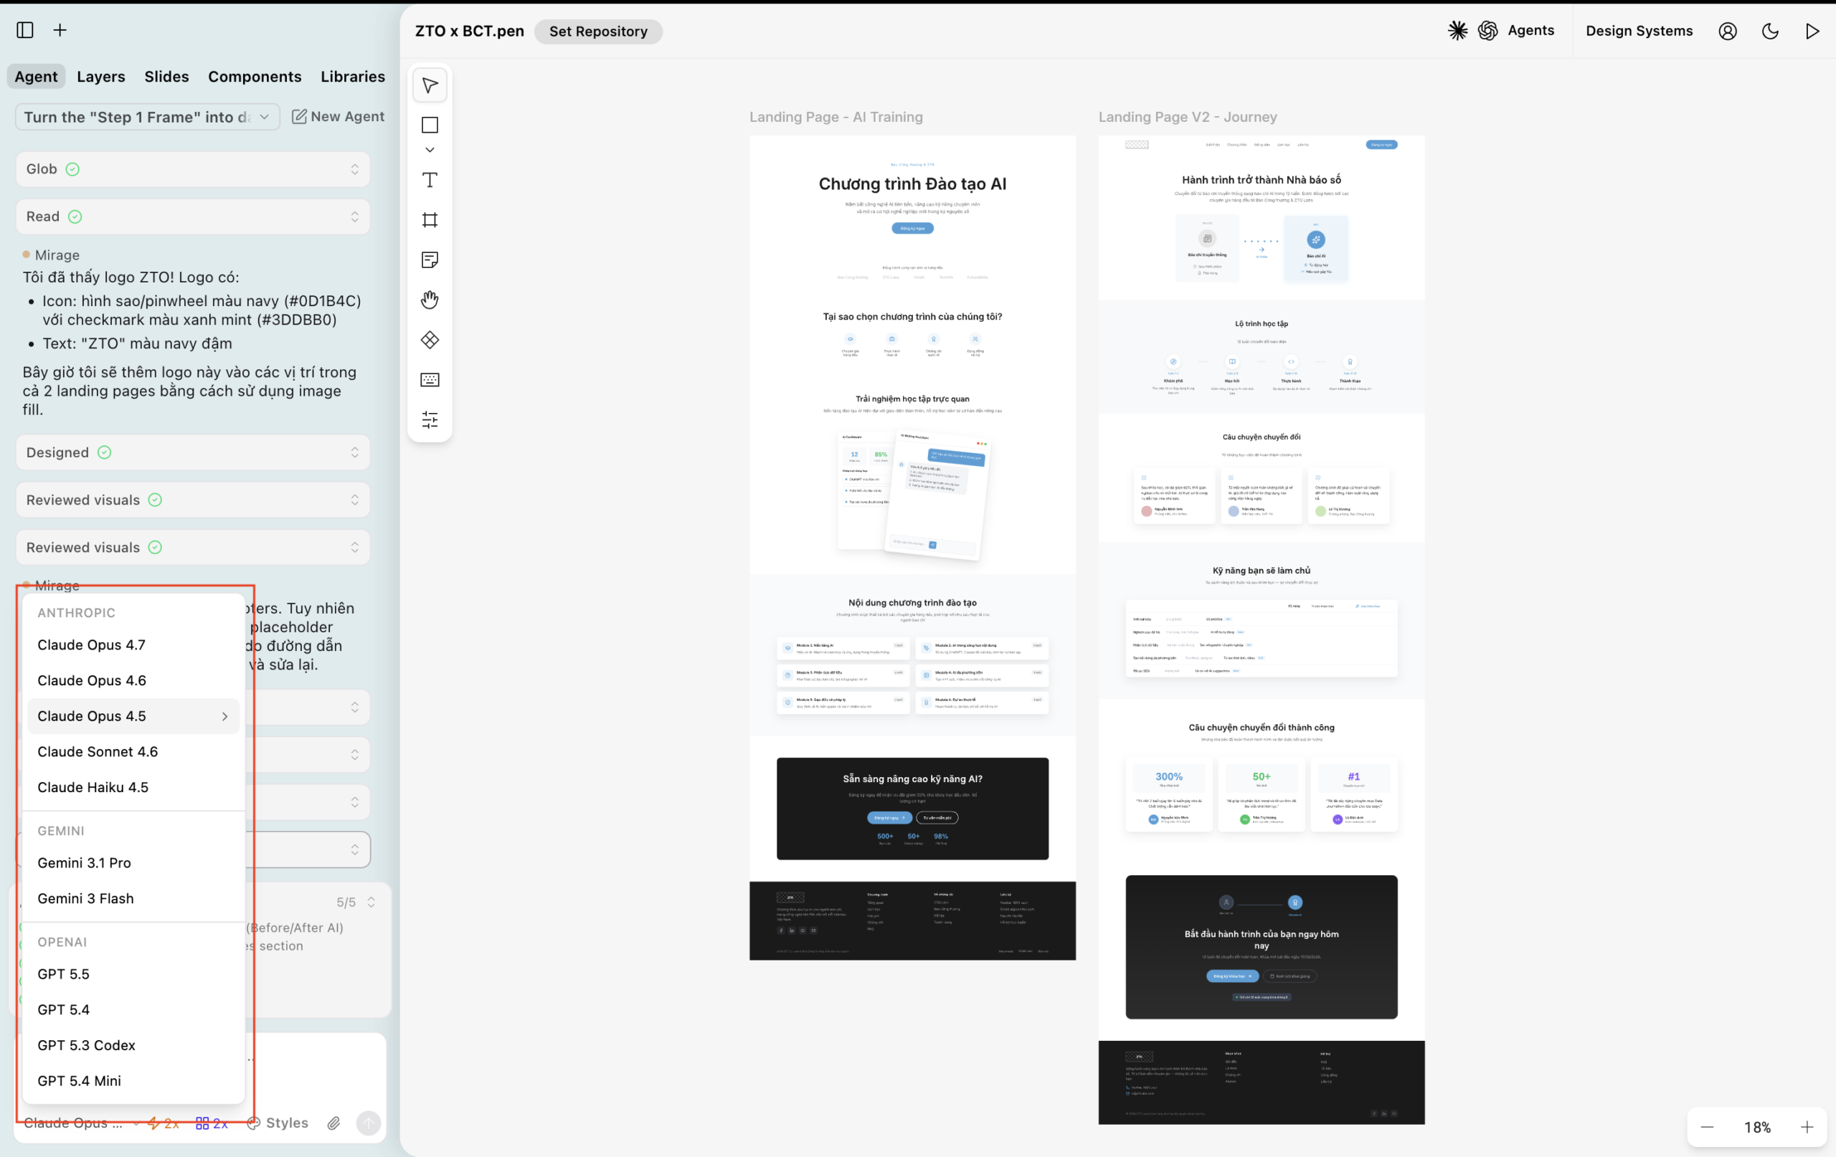Choose Gemini 3 Flash model
This screenshot has height=1157, width=1836.
tap(133, 899)
